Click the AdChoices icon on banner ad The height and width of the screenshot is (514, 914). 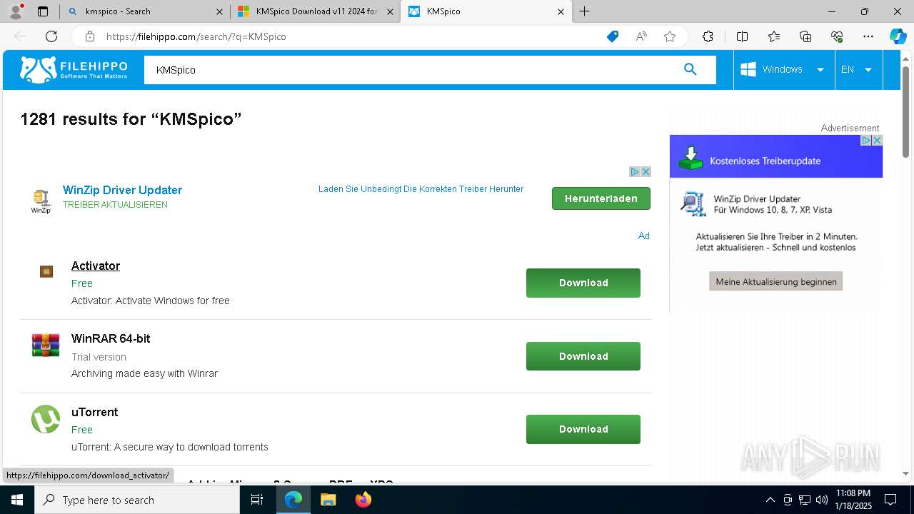tap(634, 171)
